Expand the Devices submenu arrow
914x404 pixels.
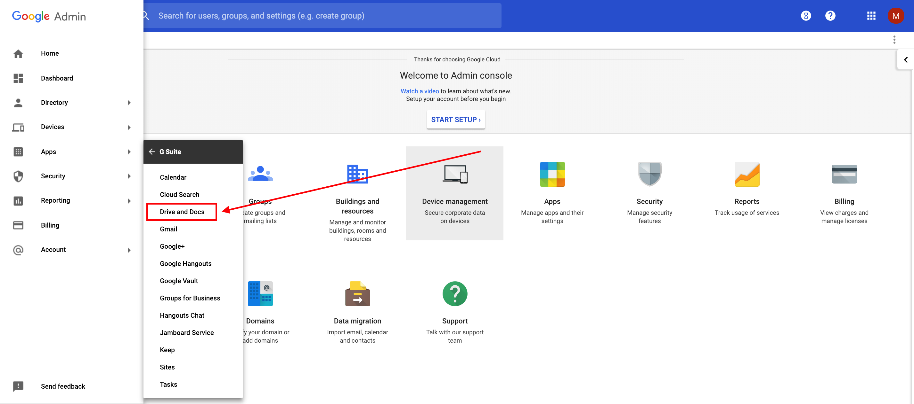(x=129, y=127)
